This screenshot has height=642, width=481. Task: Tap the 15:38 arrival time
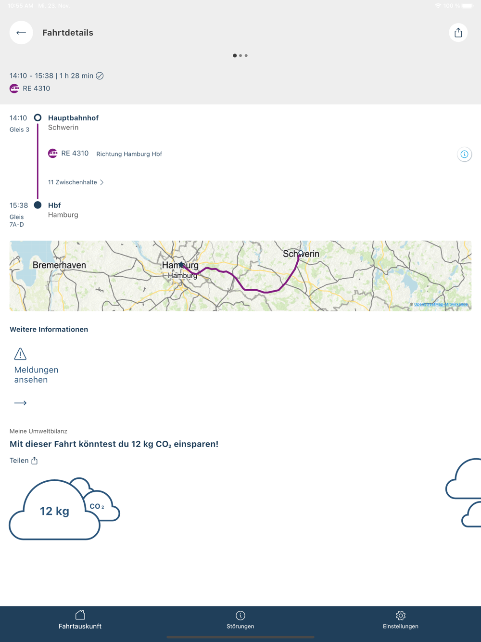click(19, 205)
